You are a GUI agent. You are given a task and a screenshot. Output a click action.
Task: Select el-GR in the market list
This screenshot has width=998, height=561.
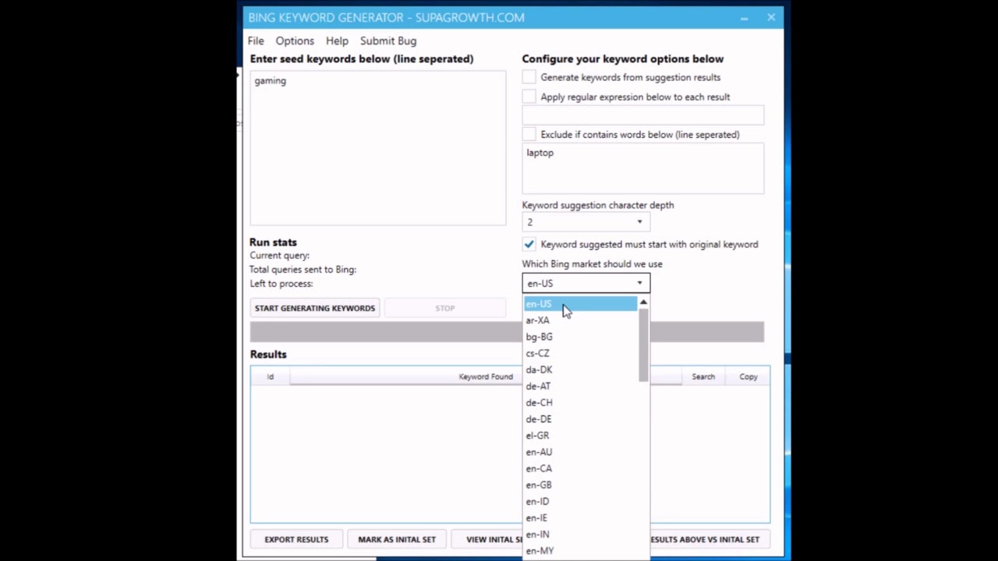click(581, 436)
